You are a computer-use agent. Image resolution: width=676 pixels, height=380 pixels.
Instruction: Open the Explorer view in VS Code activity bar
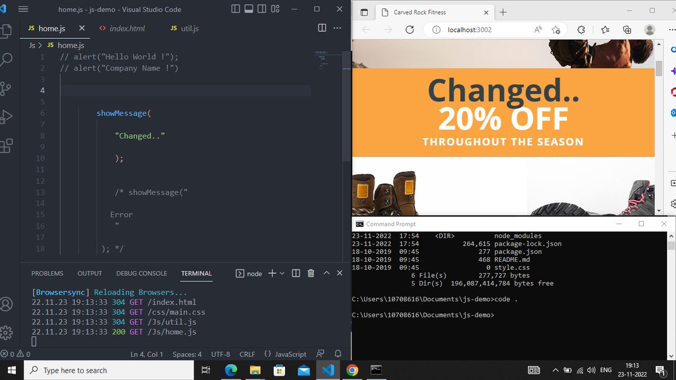click(6, 30)
